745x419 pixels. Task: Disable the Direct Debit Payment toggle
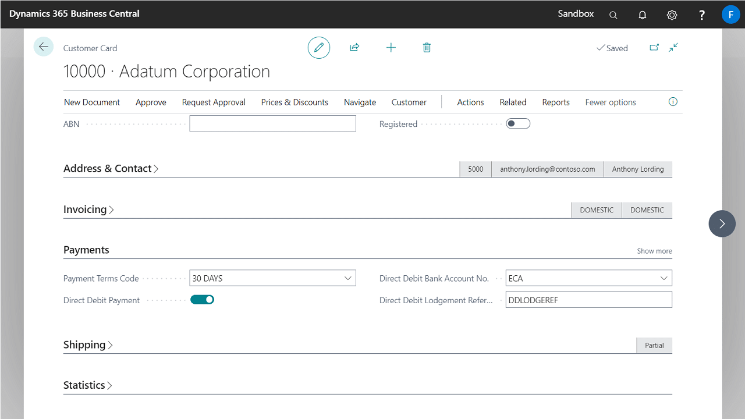click(202, 300)
